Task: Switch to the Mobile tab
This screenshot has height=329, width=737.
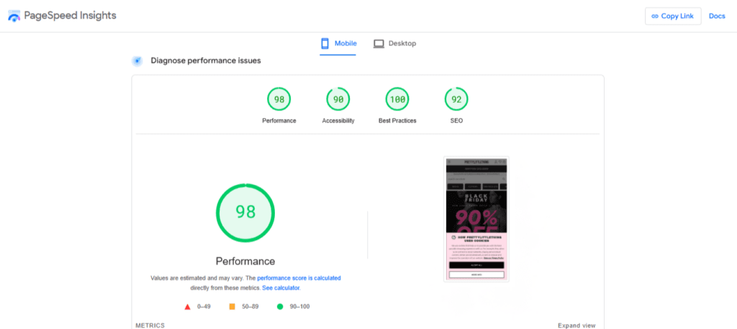Action: click(338, 44)
